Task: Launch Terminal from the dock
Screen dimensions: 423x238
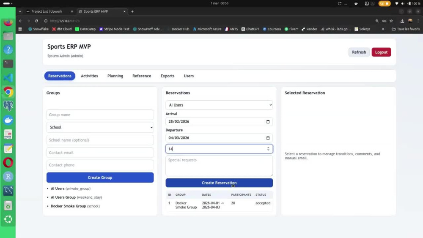Action: point(8,63)
